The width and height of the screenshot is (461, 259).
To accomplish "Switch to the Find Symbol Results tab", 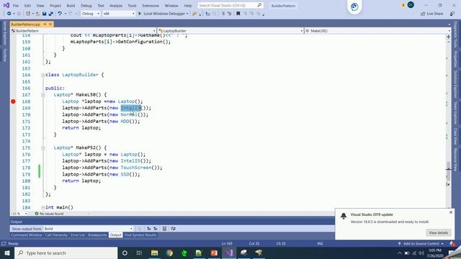I will click(140, 235).
